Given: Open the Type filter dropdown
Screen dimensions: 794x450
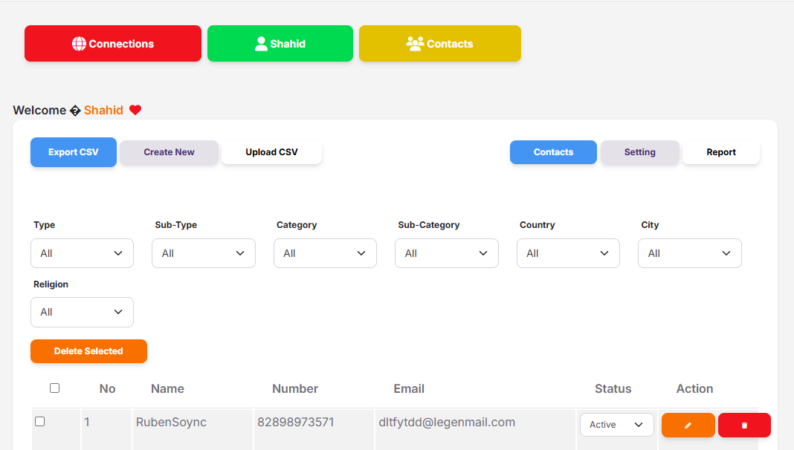Looking at the screenshot, I should click(82, 253).
